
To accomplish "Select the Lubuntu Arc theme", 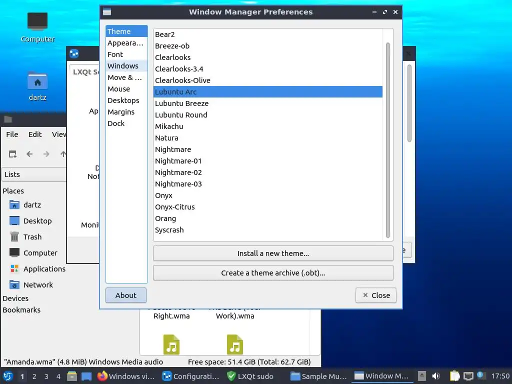I will point(268,92).
